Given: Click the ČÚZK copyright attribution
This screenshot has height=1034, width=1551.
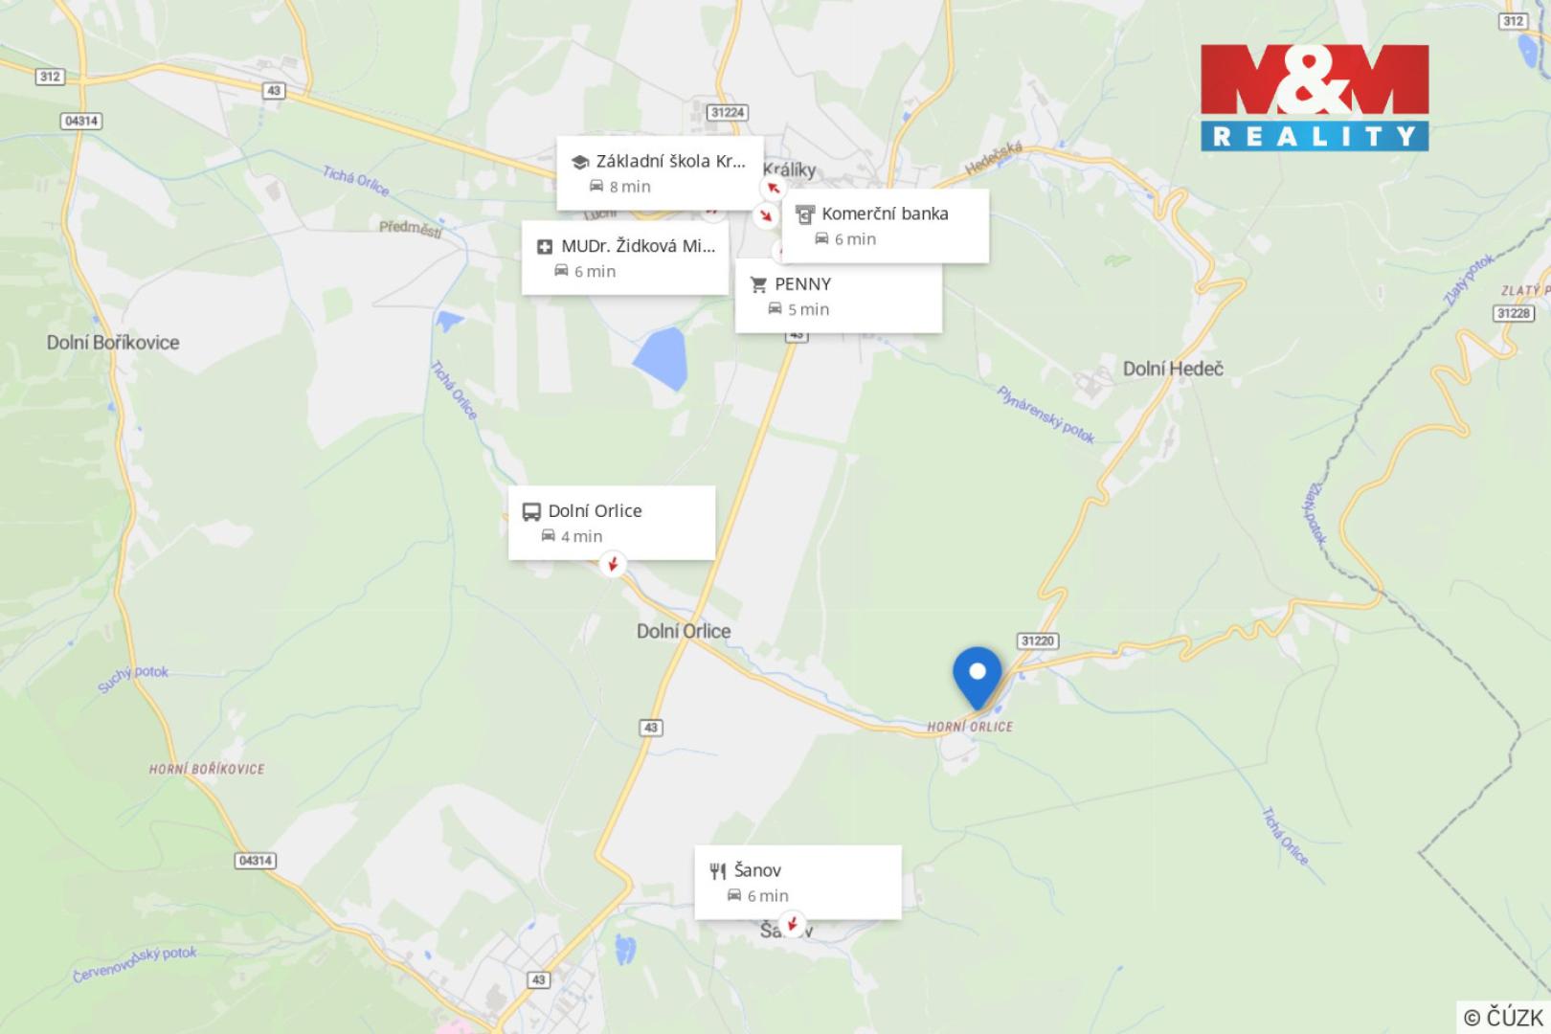Looking at the screenshot, I should pyautogui.click(x=1504, y=1017).
